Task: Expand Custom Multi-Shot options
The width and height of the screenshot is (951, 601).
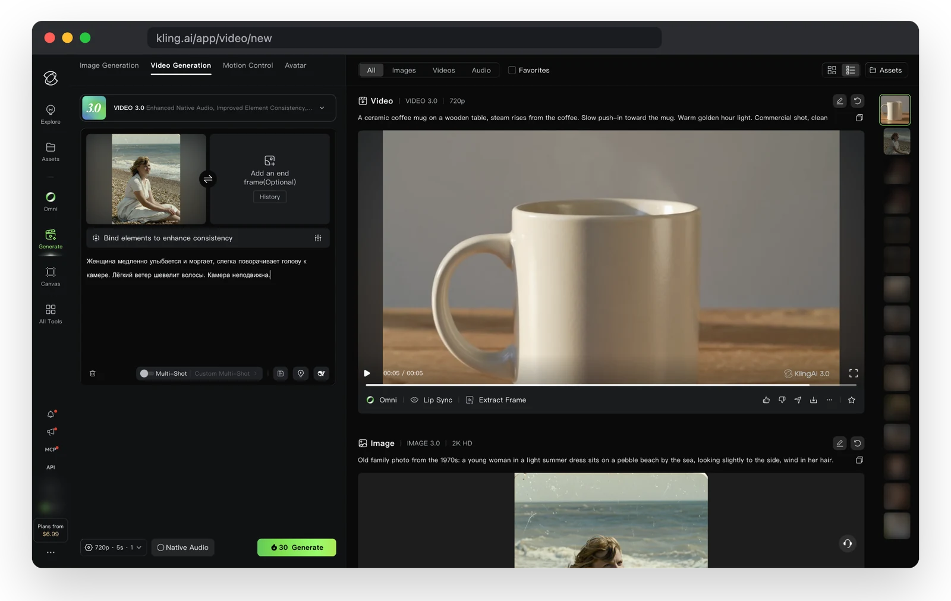Action: (226, 373)
